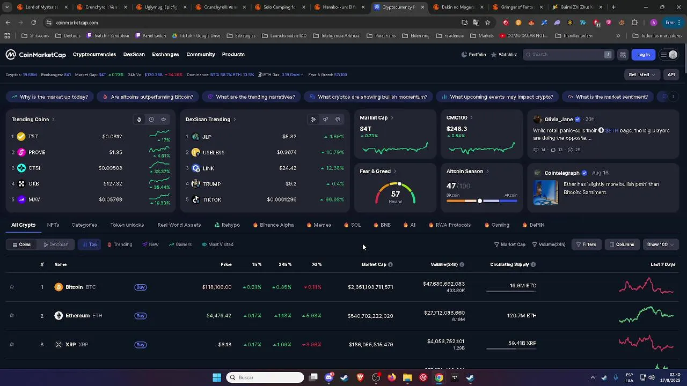Viewport: 687px width, 386px height.
Task: Select the New listings filter
Action: click(x=150, y=244)
